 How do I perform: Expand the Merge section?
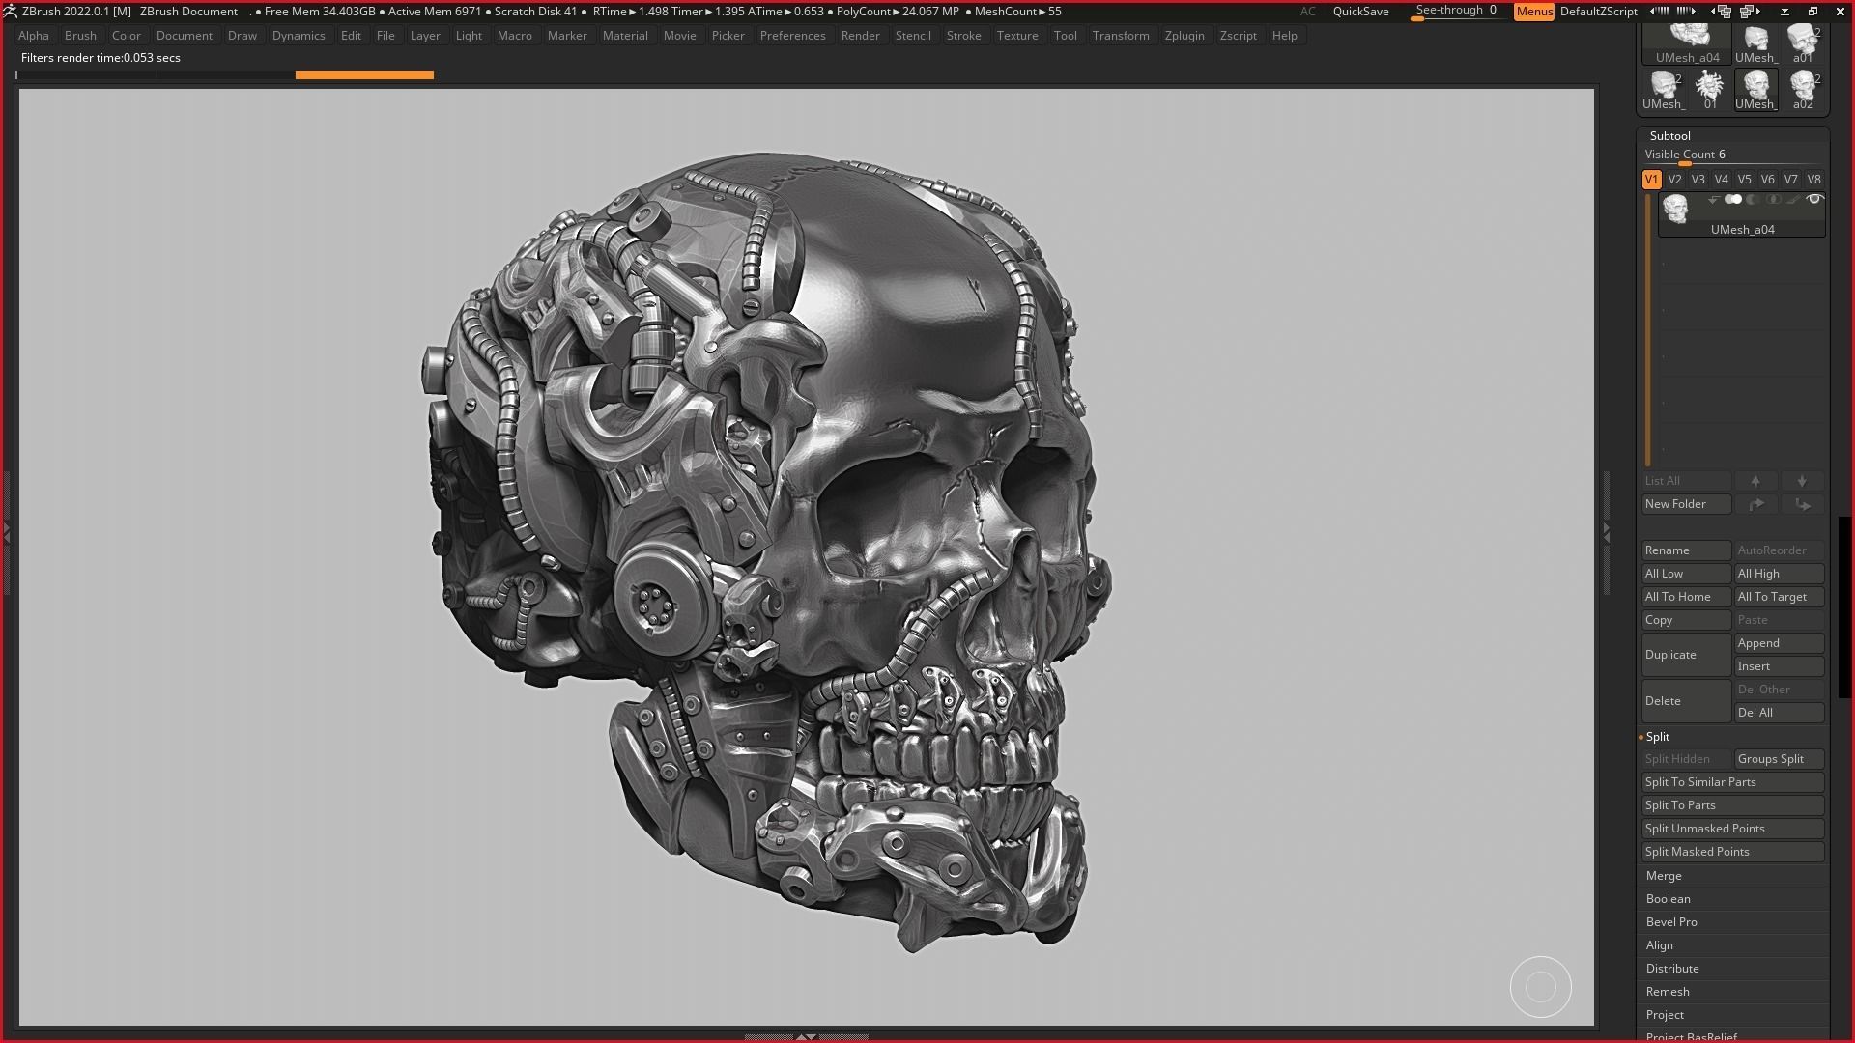[x=1664, y=876]
